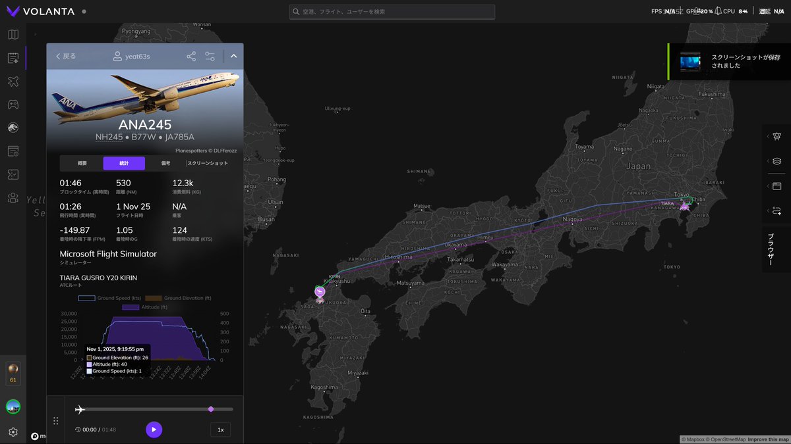Click the -149.87 landing rate value
791x444 pixels.
[74, 230]
